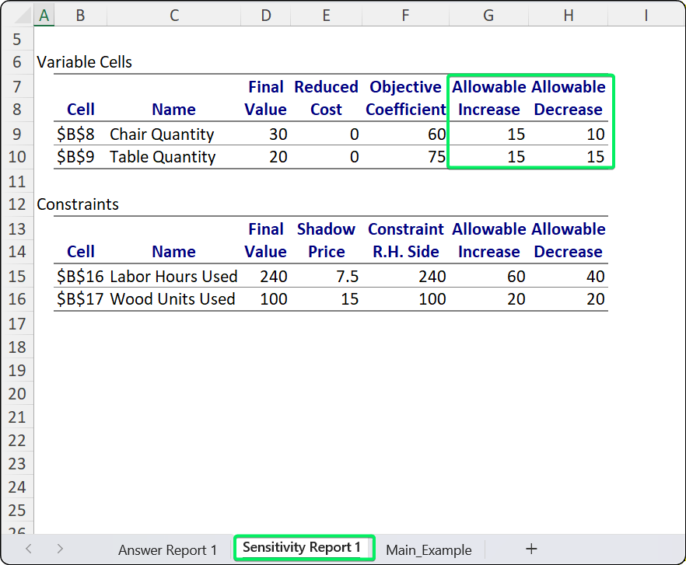Viewport: 686px width, 565px height.
Task: Click the previous sheet navigation arrow
Action: (x=29, y=549)
